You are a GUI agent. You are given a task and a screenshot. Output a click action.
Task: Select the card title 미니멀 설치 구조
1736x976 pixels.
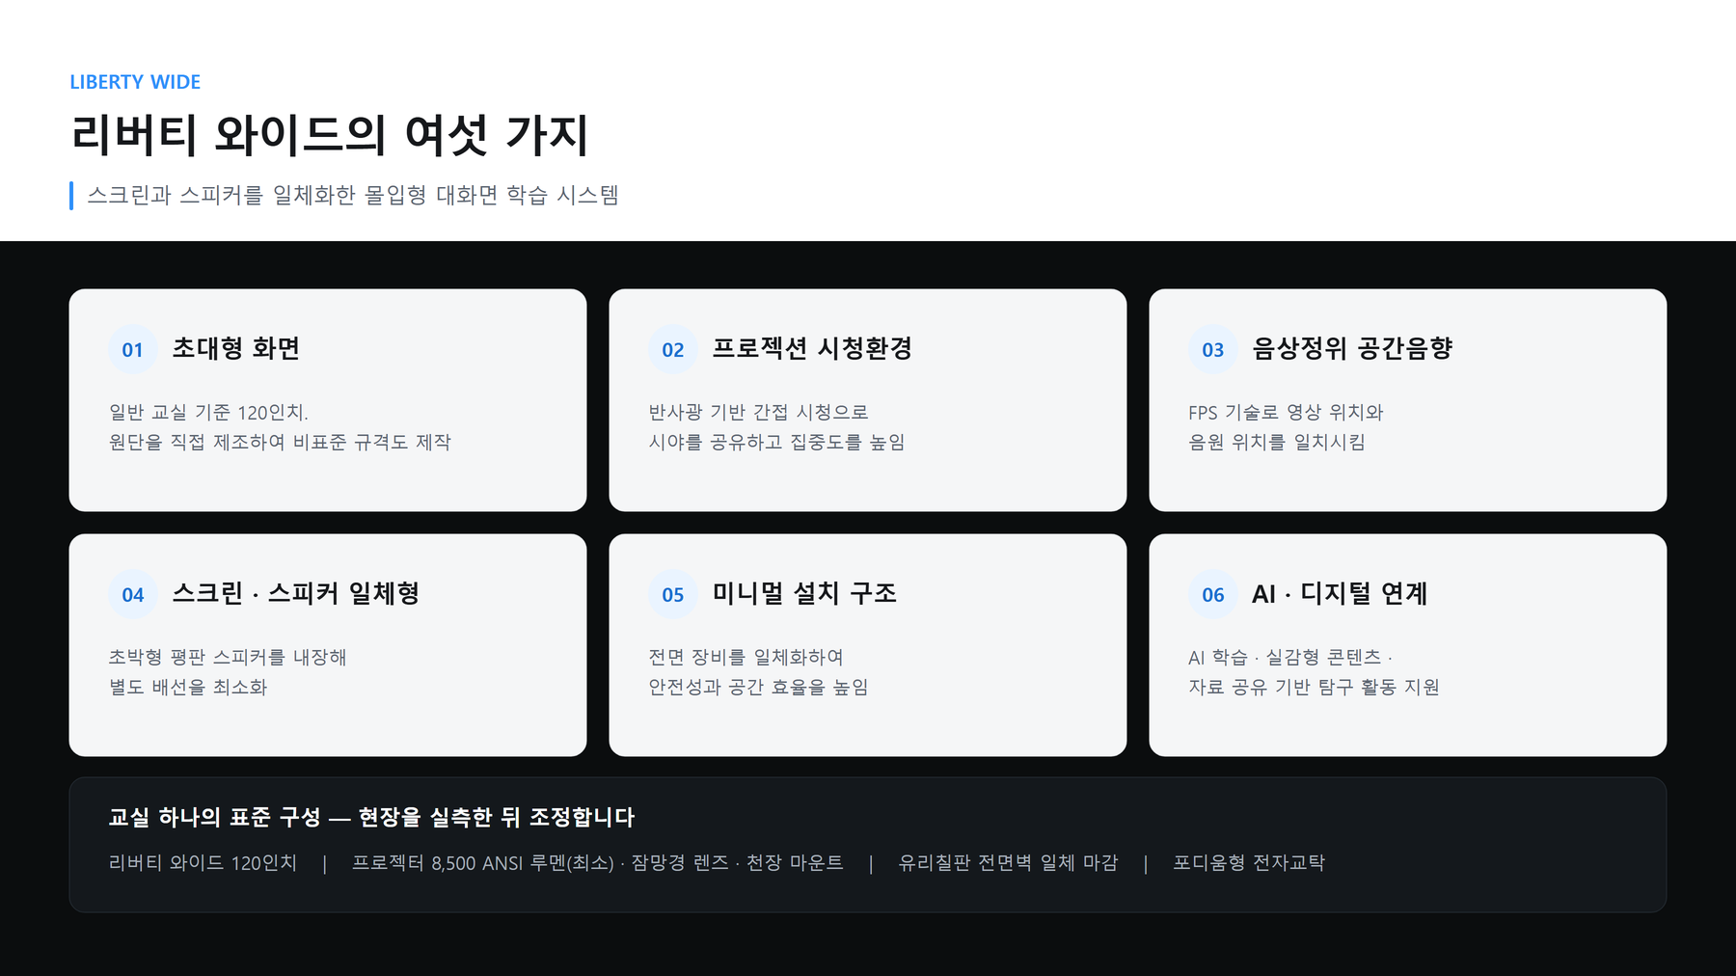pos(804,593)
